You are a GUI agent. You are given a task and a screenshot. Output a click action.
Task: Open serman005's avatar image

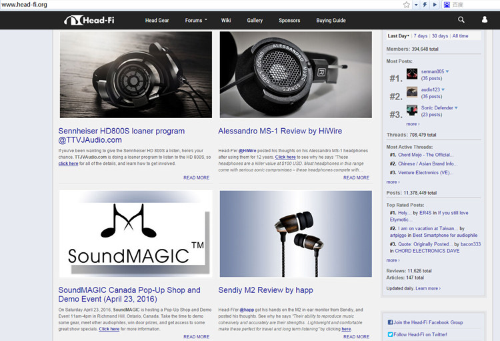coord(412,74)
